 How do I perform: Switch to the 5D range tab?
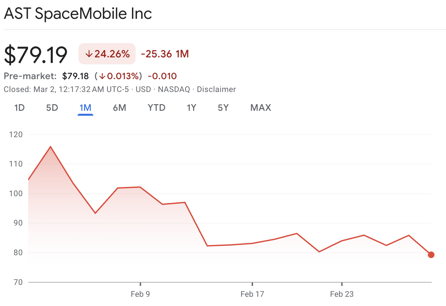[52, 108]
